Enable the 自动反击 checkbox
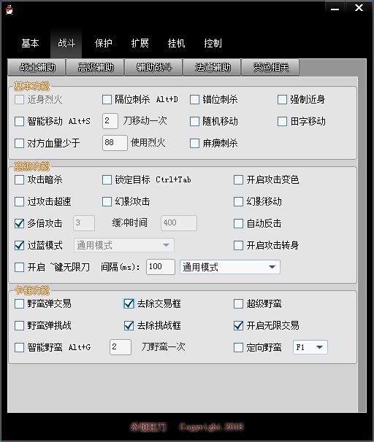This screenshot has width=374, height=442. tap(238, 223)
